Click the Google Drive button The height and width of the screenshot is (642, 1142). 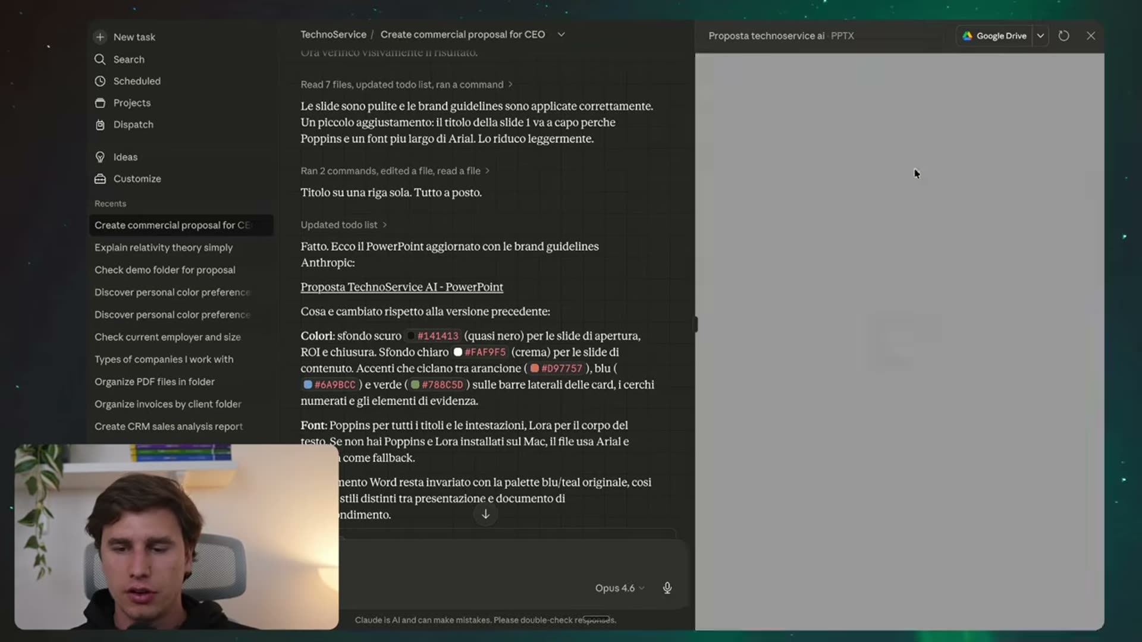point(994,36)
